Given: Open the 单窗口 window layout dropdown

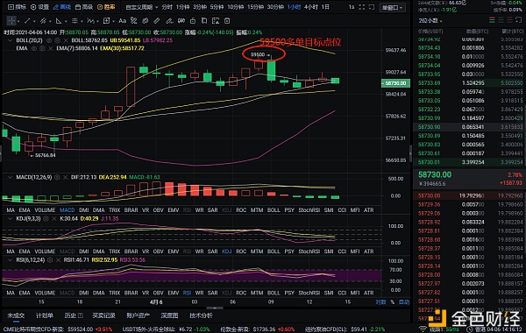Looking at the screenshot, I should [392, 7].
